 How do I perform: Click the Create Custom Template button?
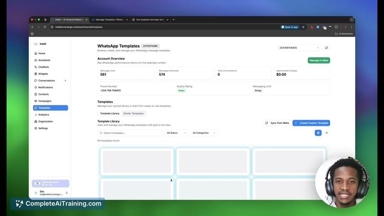pos(311,123)
